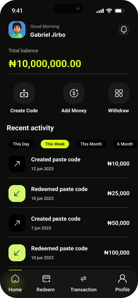
Task: Open the Transaction arrows icon in the bottom bar
Action: coord(84,279)
